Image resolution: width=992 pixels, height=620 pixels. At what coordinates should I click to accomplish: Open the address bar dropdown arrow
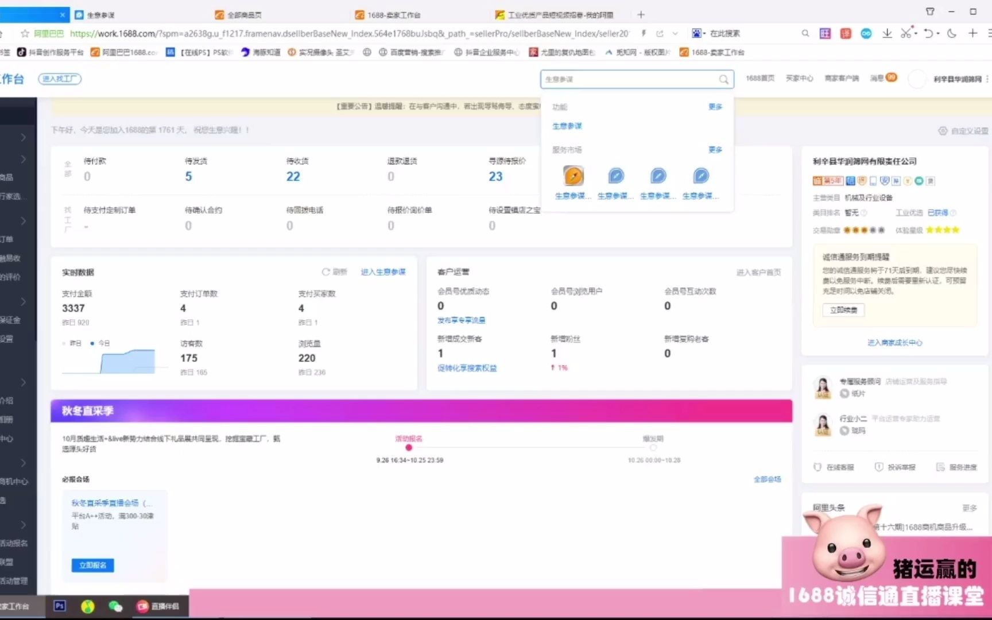click(x=675, y=33)
